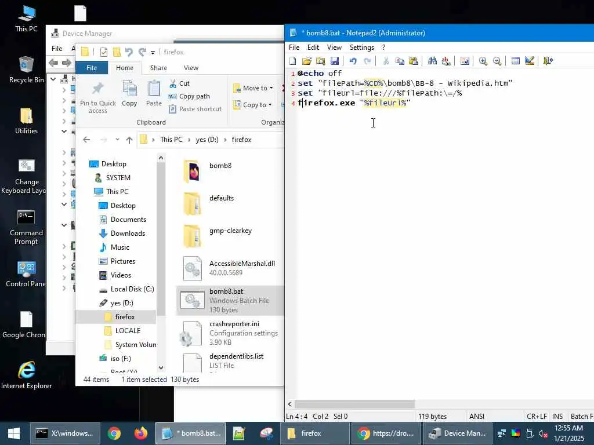Viewport: 594px width, 445px height.
Task: Click Cut in the Clipboard group
Action: point(180,83)
